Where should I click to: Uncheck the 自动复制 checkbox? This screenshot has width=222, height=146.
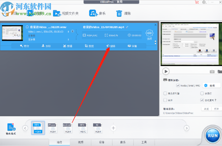pos(202,100)
